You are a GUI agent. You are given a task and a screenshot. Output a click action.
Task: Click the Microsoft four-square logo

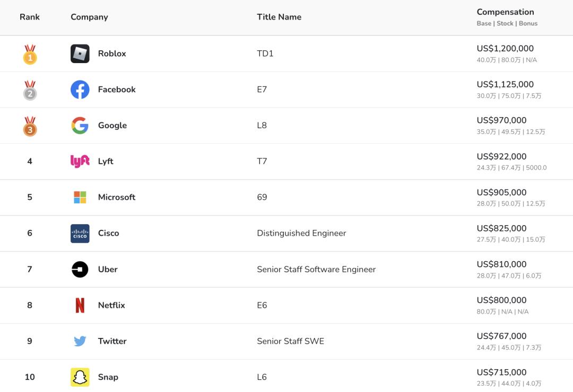(80, 197)
